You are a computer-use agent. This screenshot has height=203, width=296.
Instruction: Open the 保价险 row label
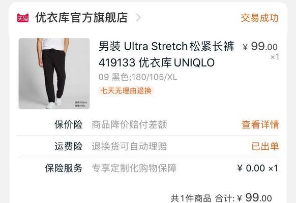click(x=69, y=124)
